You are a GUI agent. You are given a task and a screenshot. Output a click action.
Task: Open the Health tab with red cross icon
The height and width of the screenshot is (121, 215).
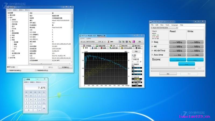pyautogui.click(x=103, y=48)
